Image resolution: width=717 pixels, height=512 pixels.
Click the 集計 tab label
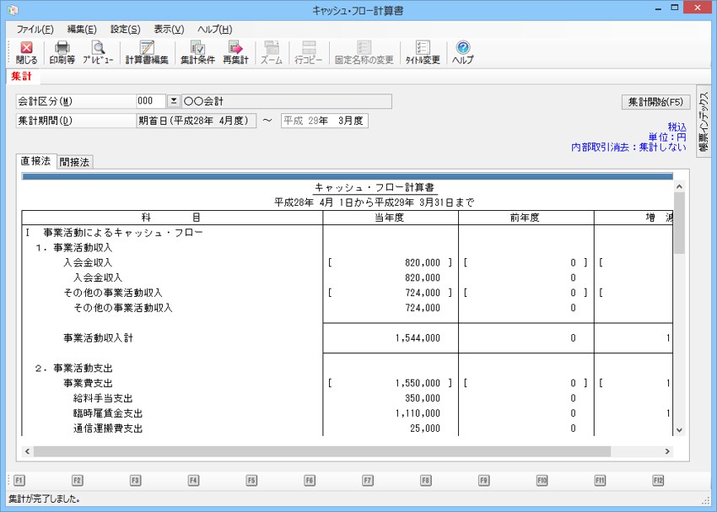click(22, 77)
